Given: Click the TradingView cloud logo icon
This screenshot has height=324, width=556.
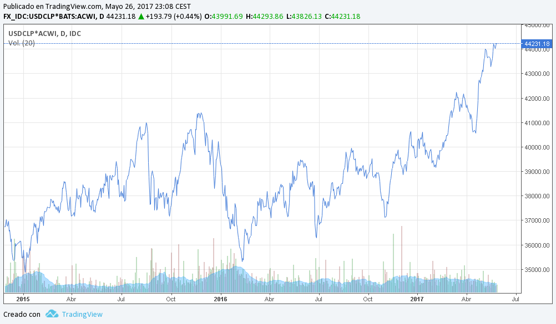Looking at the screenshot, I should (x=52, y=313).
